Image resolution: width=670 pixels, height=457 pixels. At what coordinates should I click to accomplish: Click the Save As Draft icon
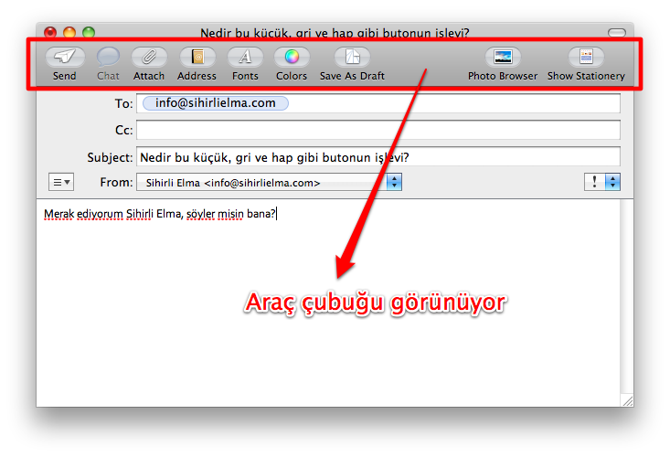[x=352, y=58]
